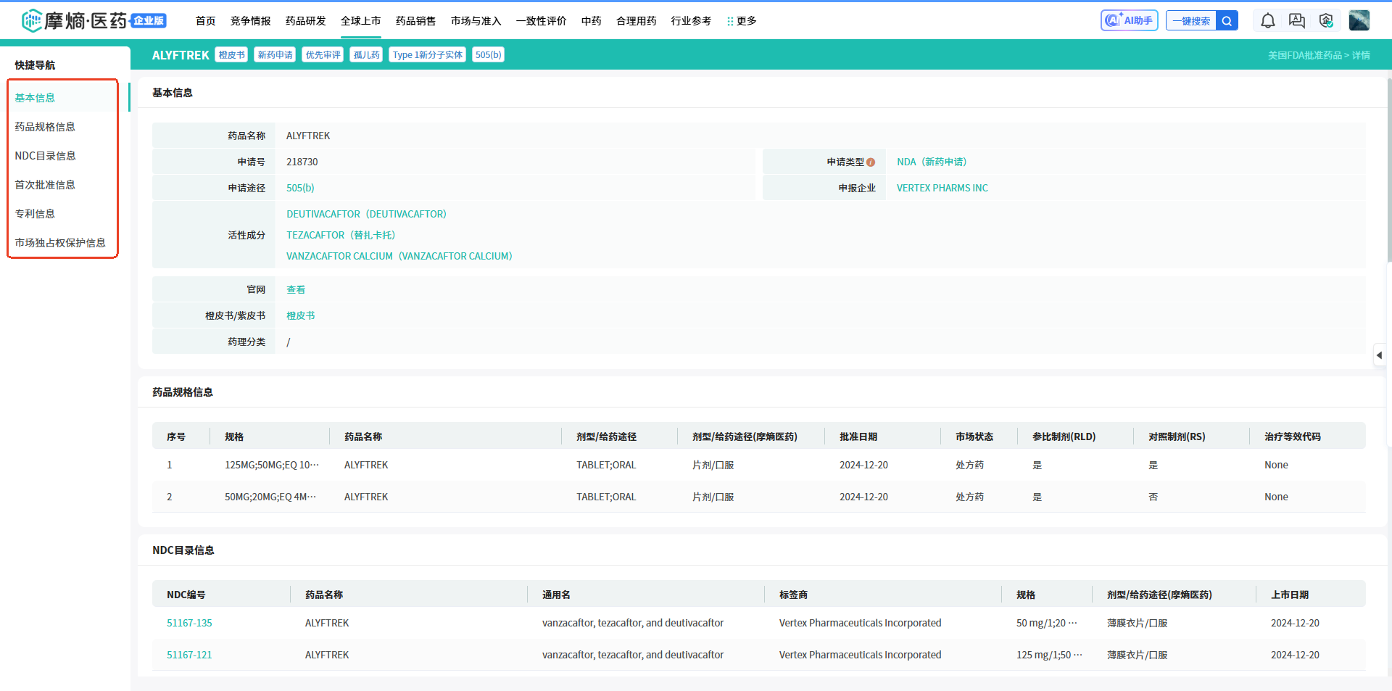Open NDC code 51167-121
The height and width of the screenshot is (691, 1392).
(x=189, y=655)
